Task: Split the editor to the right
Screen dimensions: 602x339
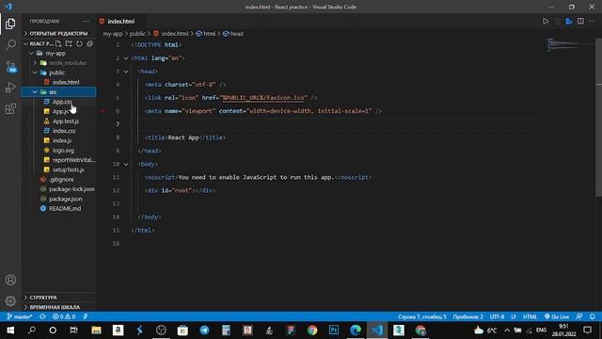Action: [580, 21]
